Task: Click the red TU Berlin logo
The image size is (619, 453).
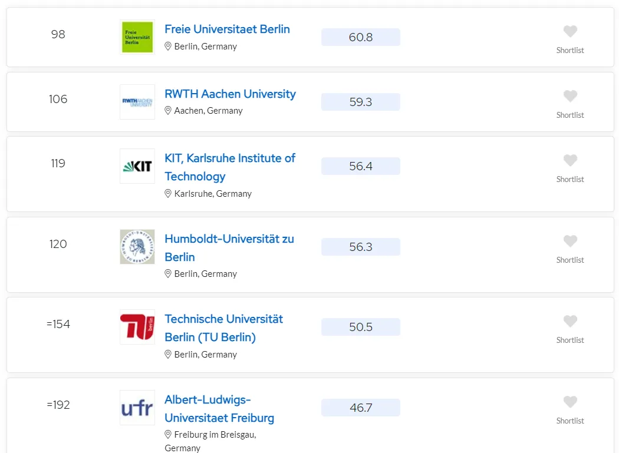Action: 137,327
